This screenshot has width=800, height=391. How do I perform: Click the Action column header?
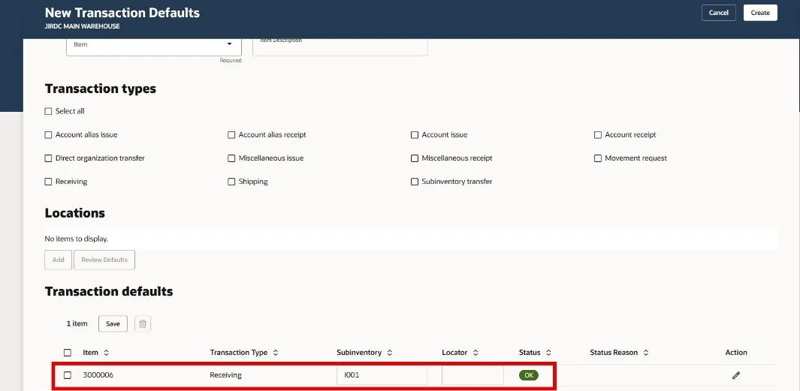735,352
